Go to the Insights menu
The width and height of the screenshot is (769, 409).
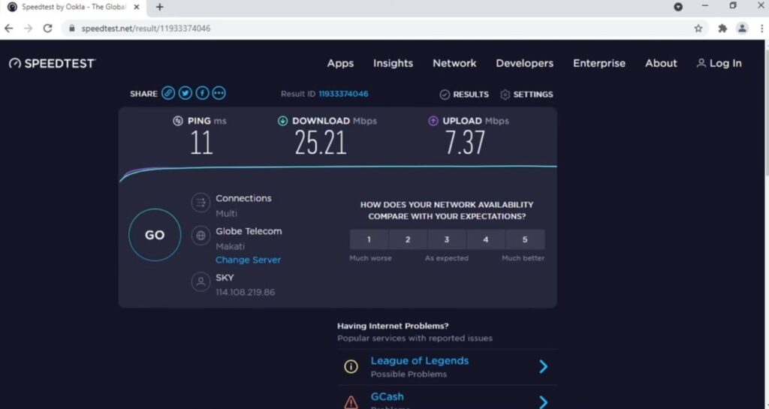coord(393,64)
